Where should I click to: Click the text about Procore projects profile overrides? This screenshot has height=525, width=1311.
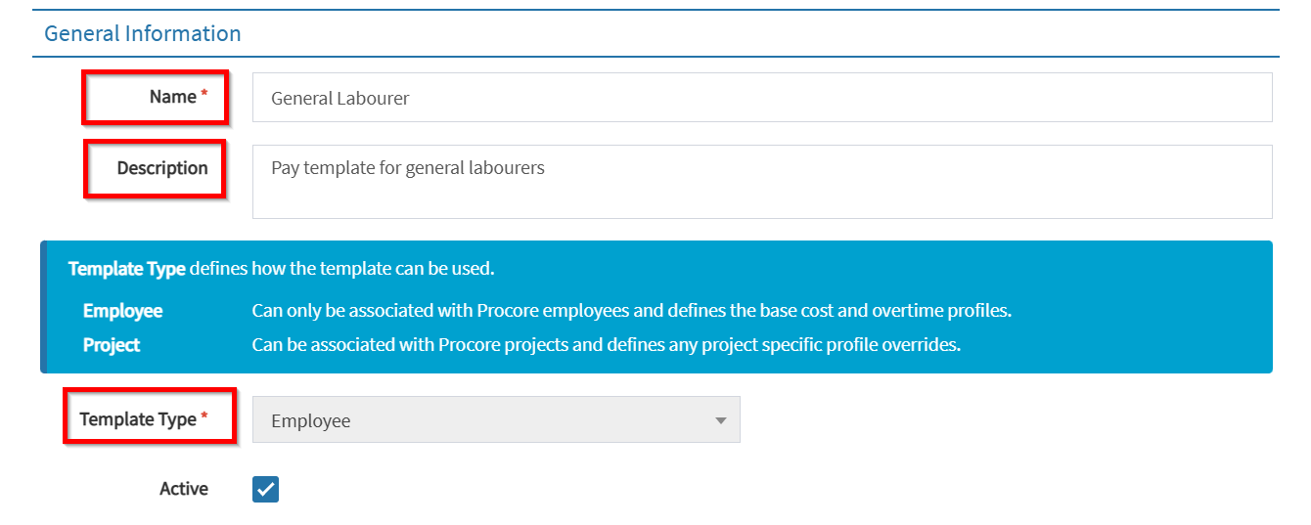pyautogui.click(x=607, y=345)
